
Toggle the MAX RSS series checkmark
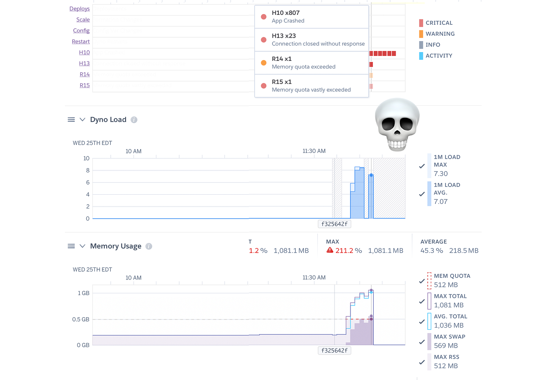[422, 362]
